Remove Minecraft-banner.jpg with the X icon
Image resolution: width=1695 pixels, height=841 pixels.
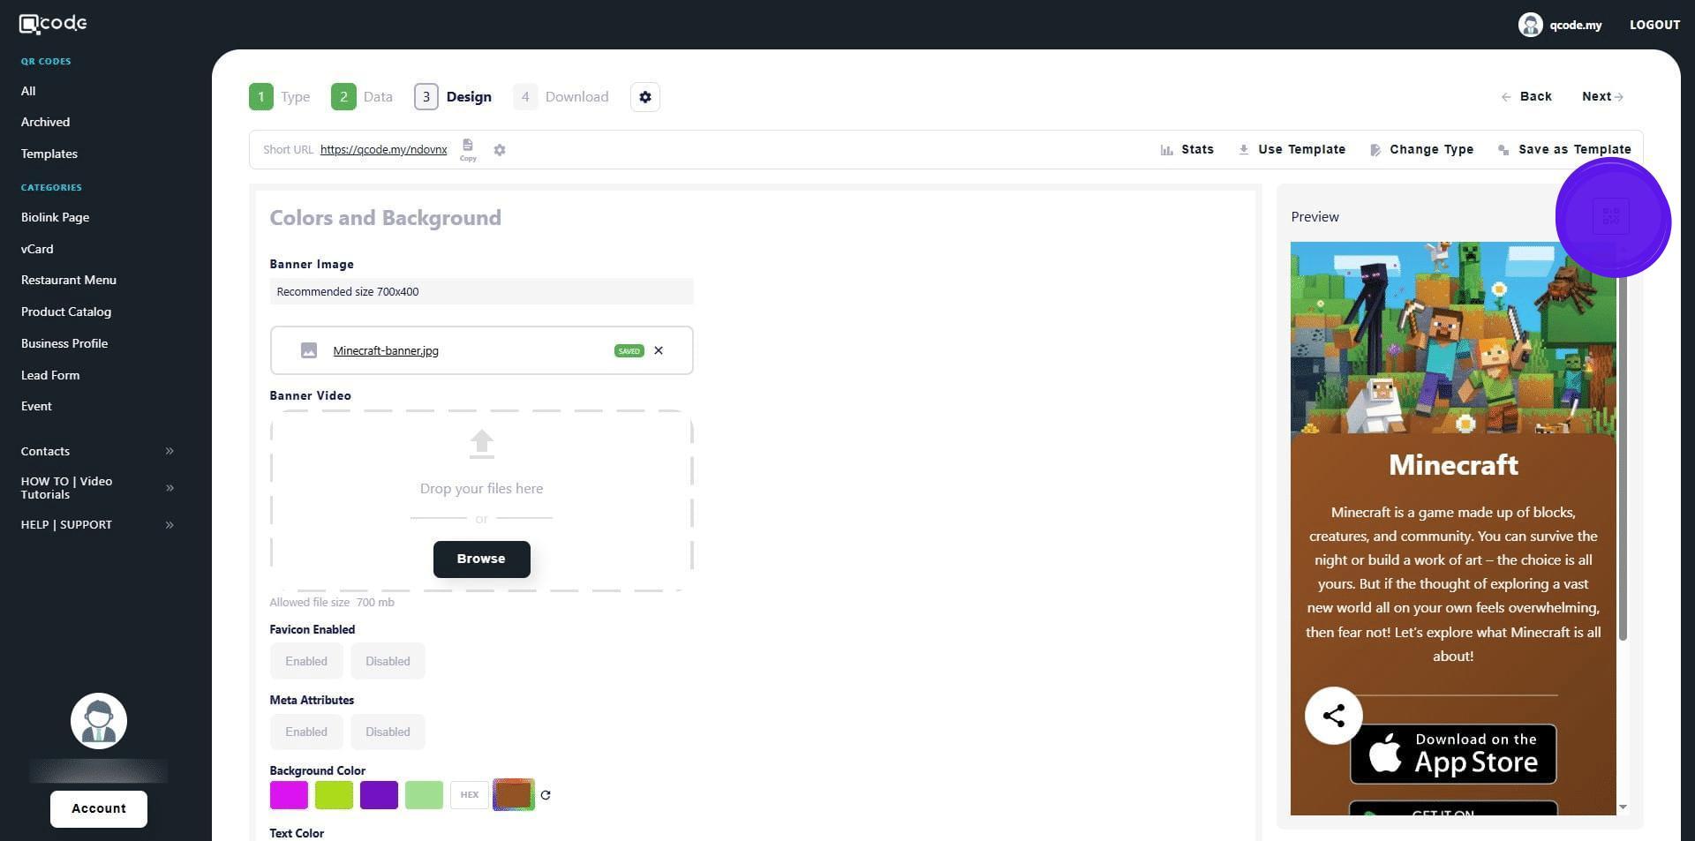659,350
